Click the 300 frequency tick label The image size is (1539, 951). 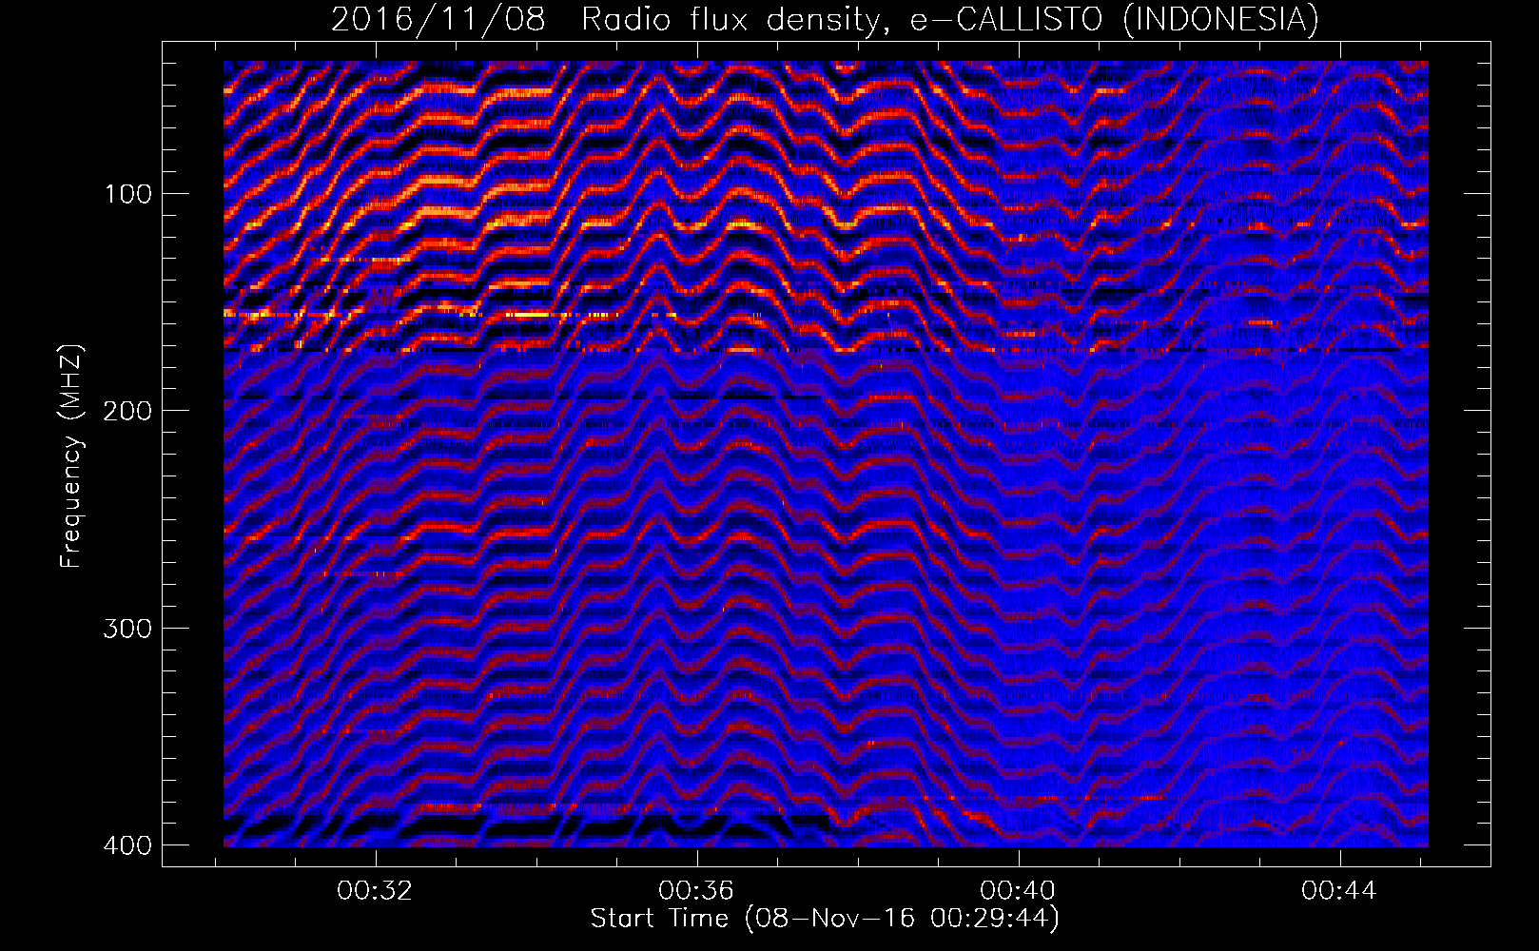127,629
